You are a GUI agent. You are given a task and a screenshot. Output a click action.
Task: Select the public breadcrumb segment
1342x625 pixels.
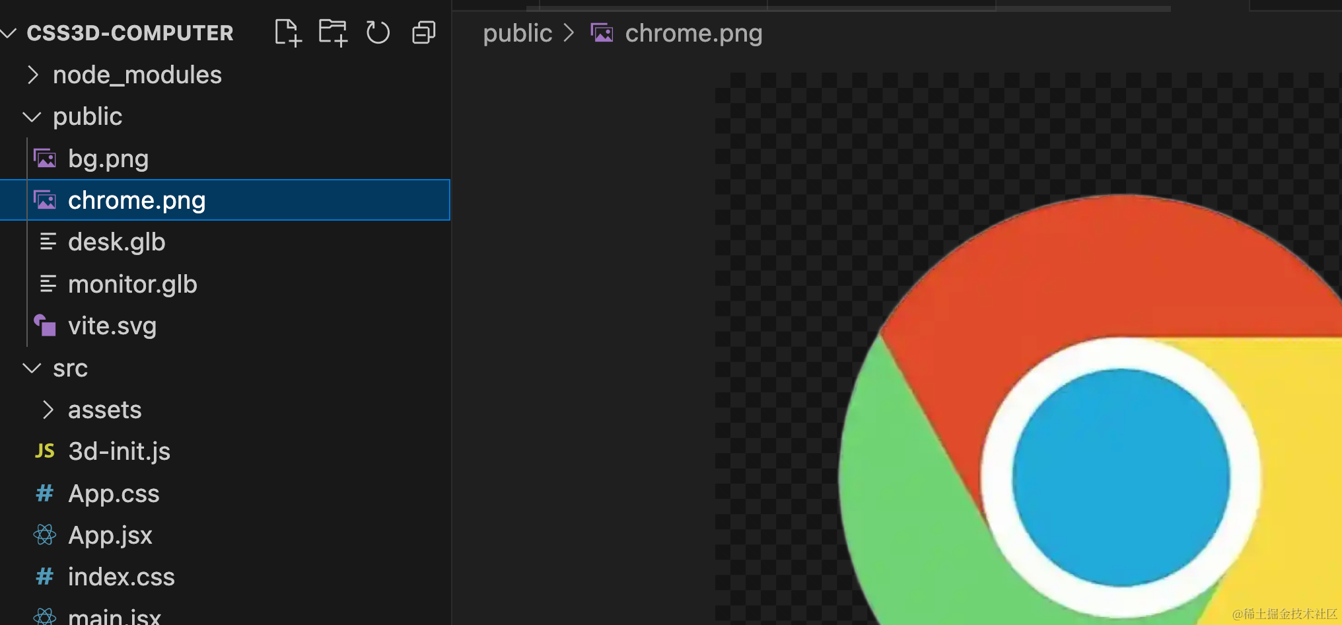click(x=518, y=33)
